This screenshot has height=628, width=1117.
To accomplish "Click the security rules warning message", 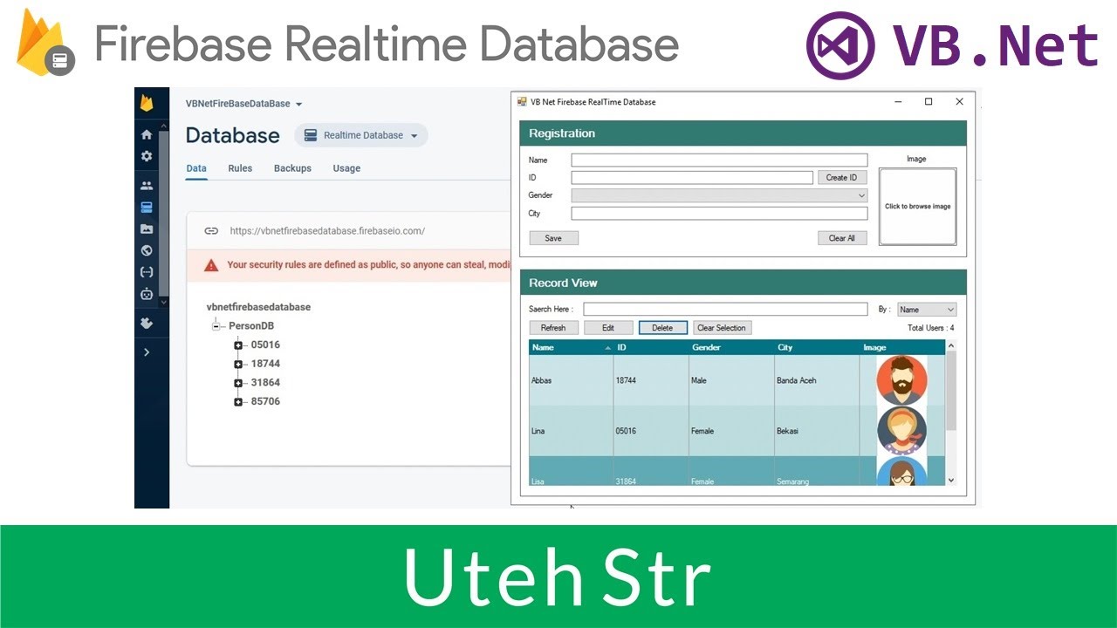I will click(368, 264).
